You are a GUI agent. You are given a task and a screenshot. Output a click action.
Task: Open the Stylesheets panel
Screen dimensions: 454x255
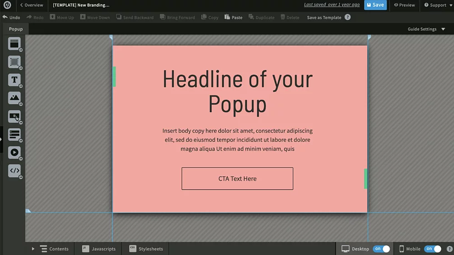coord(146,249)
